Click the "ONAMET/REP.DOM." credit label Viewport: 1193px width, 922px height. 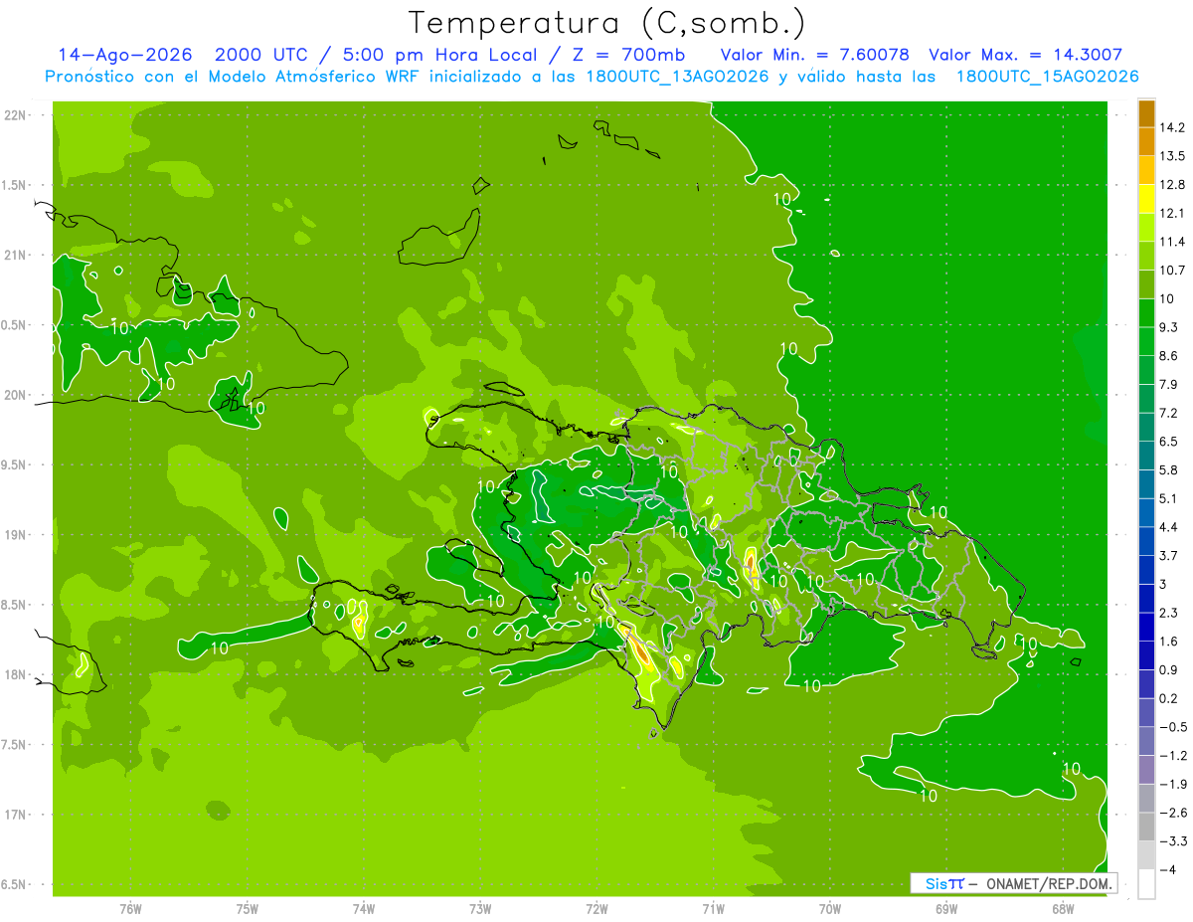click(1049, 883)
